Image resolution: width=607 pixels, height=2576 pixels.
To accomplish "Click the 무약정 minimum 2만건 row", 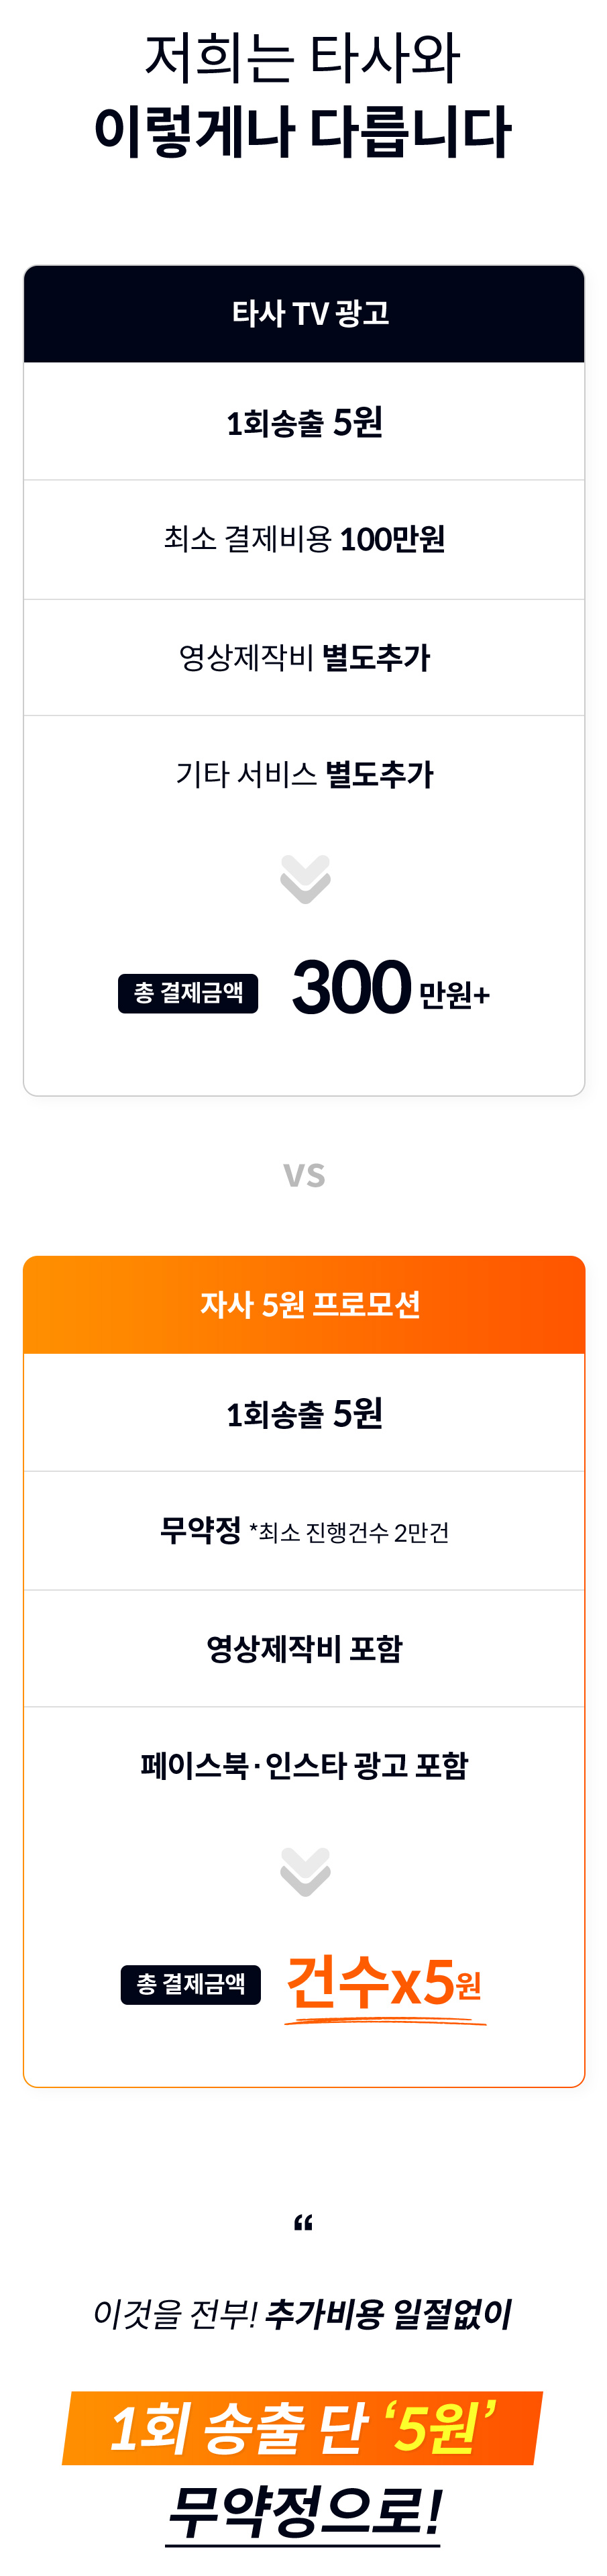I will pyautogui.click(x=304, y=1531).
